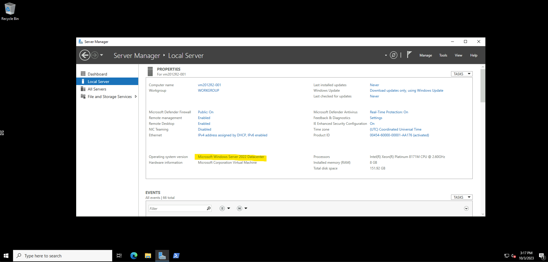548x262 pixels.
Task: Click computer name vm2012R2-001 link
Action: tap(210, 85)
